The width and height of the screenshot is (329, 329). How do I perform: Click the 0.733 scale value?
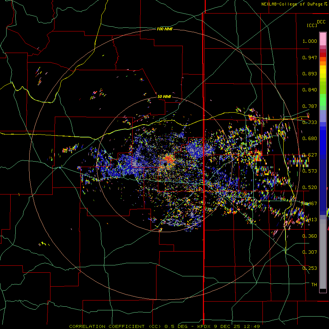(310, 122)
